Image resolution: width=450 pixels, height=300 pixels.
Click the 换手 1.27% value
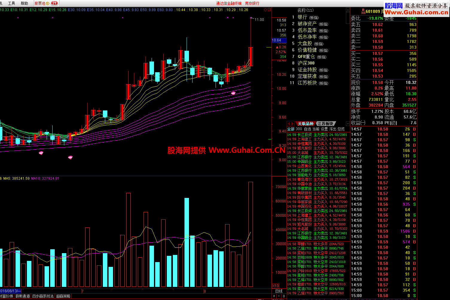(378, 111)
